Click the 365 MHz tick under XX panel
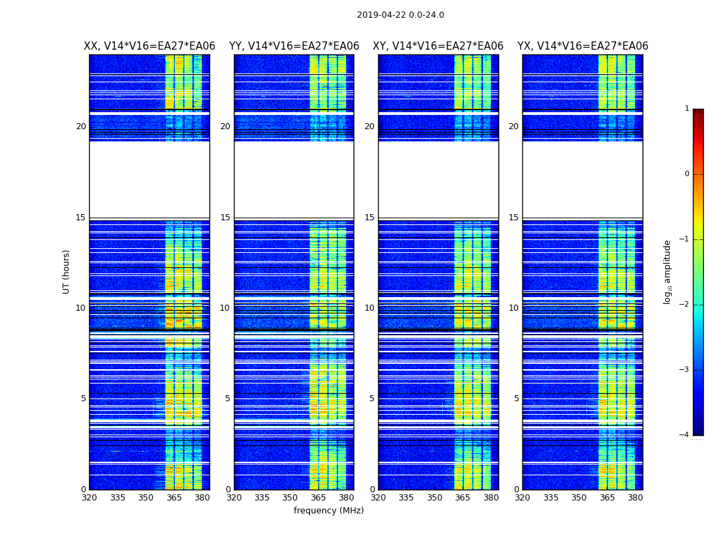Screen dimensions: 714x544 click(173, 498)
